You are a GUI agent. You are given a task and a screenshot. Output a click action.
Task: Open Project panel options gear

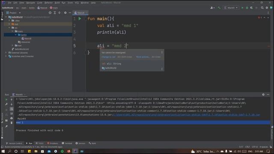[x=65, y=13]
